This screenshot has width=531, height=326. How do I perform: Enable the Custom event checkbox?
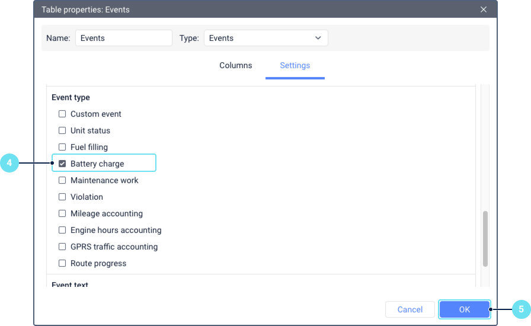click(62, 114)
